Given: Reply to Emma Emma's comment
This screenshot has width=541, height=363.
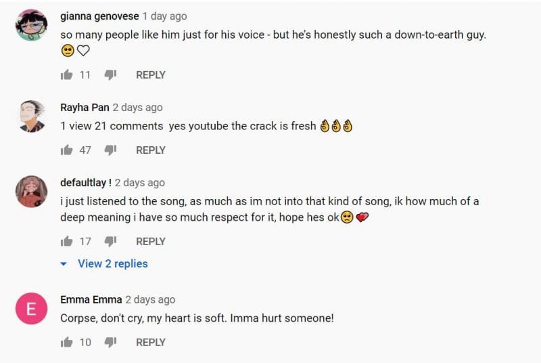Looking at the screenshot, I should [151, 343].
